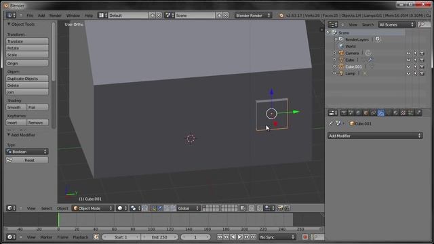Delete the Default screen layout with X

pos(159,15)
